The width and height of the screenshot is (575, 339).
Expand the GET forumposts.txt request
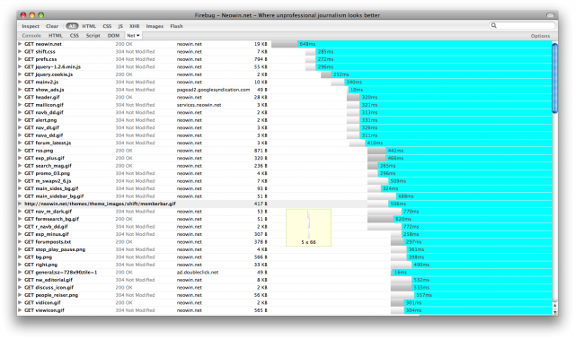pos(20,241)
